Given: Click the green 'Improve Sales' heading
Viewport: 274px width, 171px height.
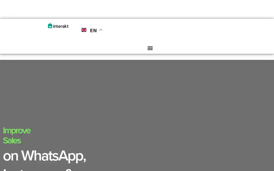Looking at the screenshot, I should pyautogui.click(x=17, y=136).
